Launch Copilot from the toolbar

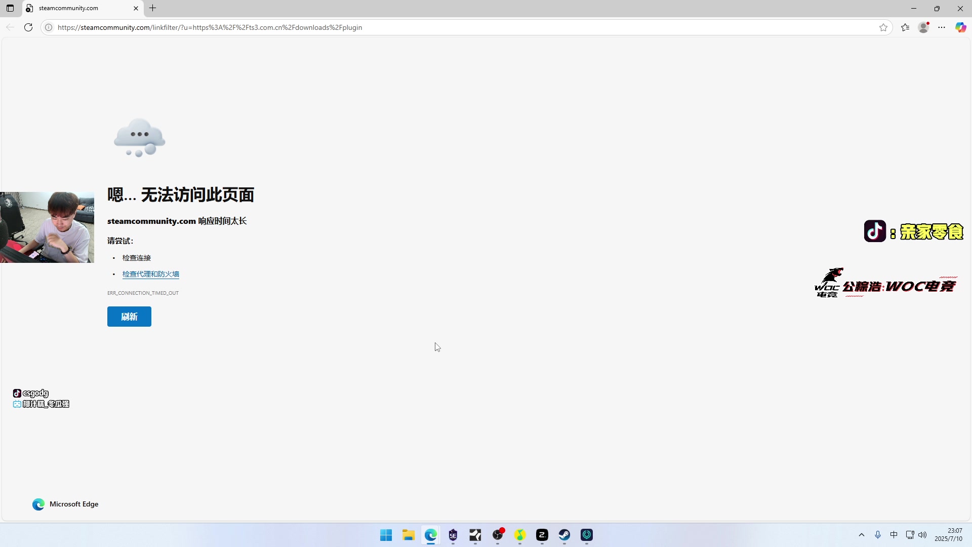coord(960,27)
